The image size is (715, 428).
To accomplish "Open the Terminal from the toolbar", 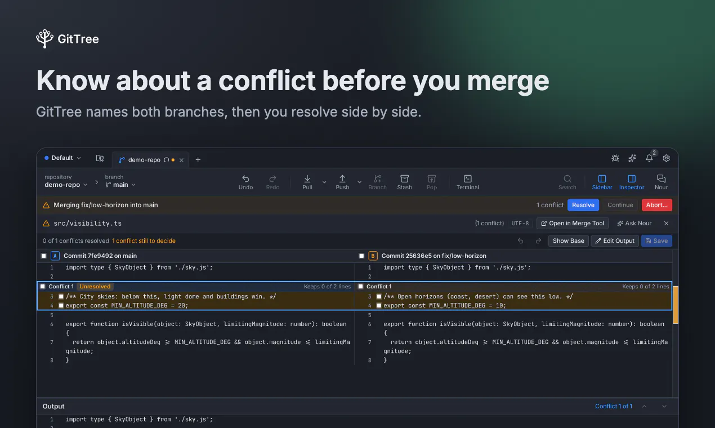I will (x=467, y=181).
